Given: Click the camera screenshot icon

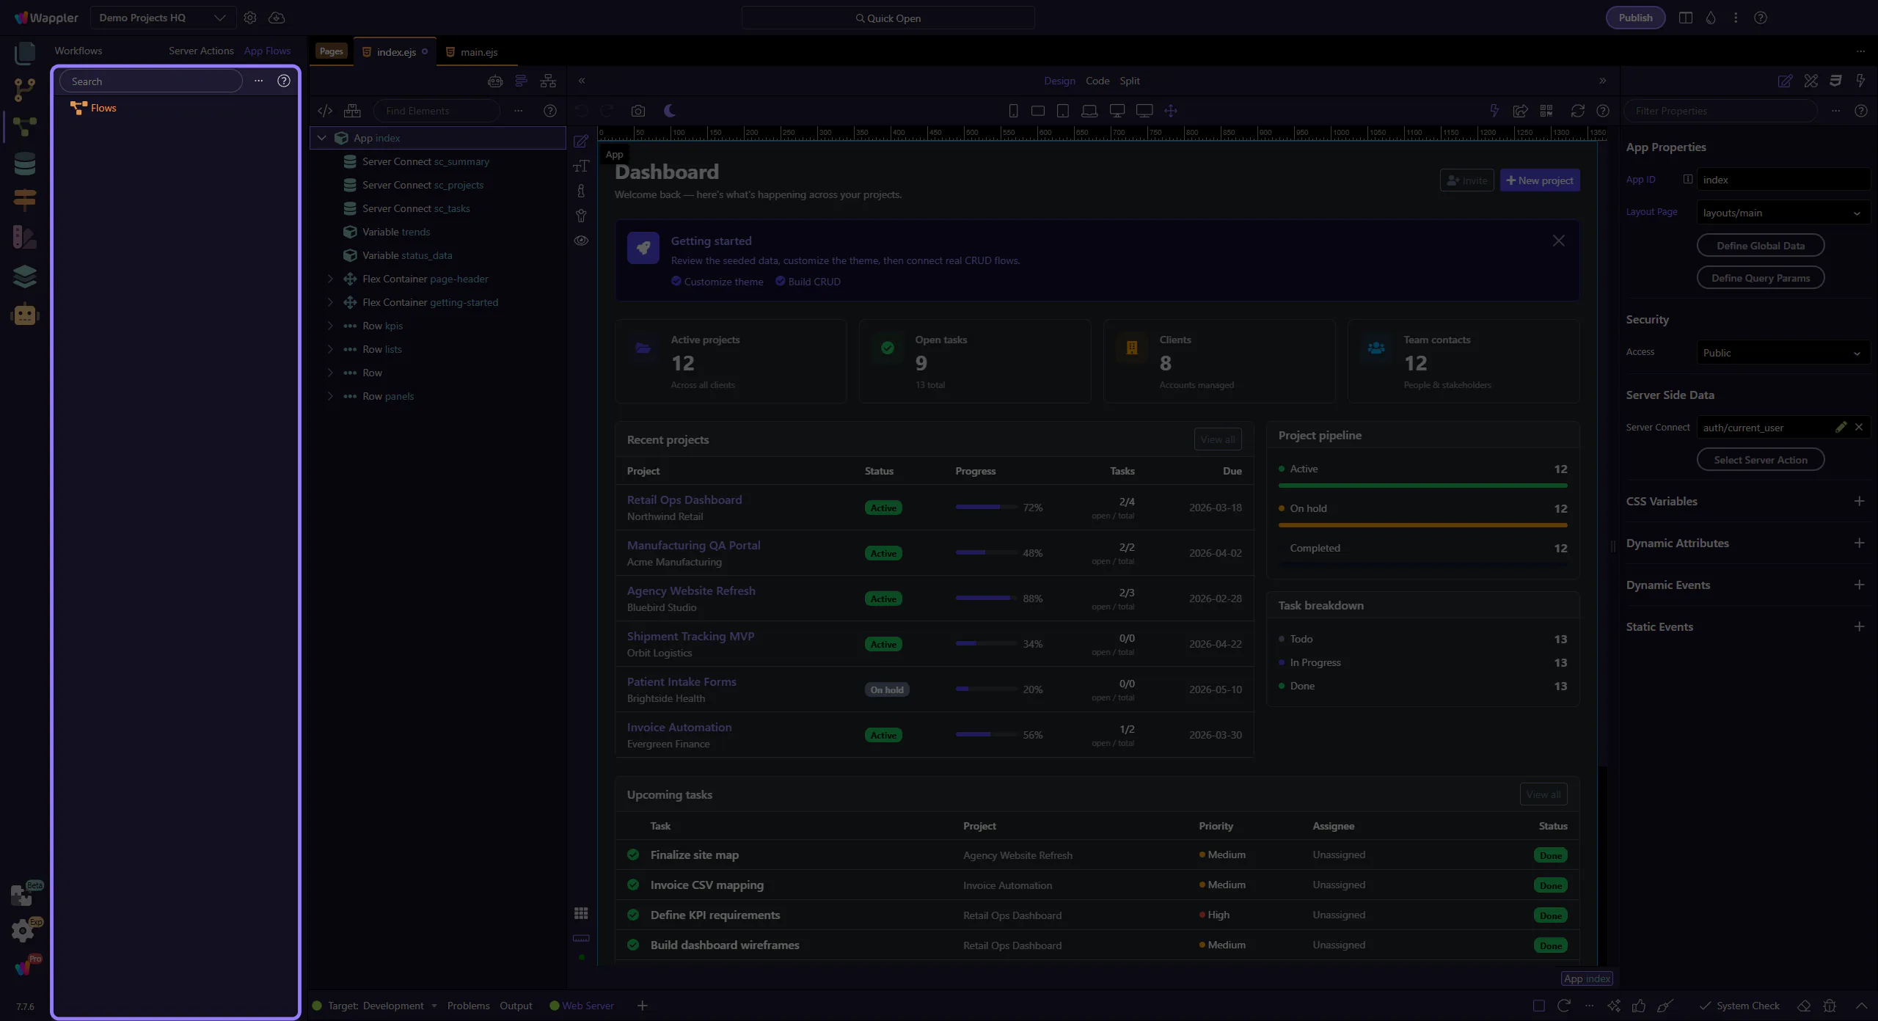Looking at the screenshot, I should 637,111.
